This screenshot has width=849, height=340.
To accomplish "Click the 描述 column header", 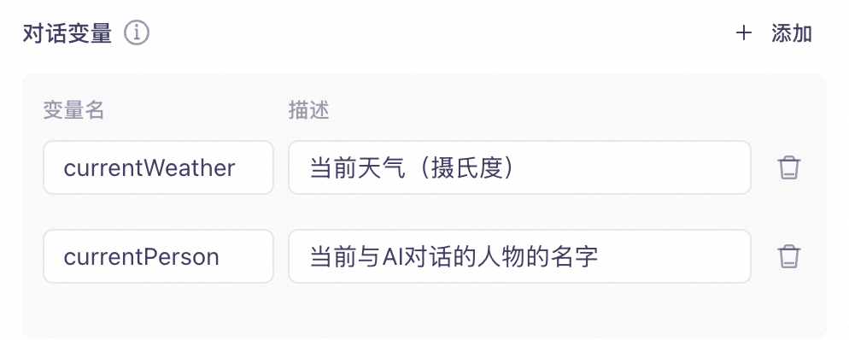I will (308, 110).
